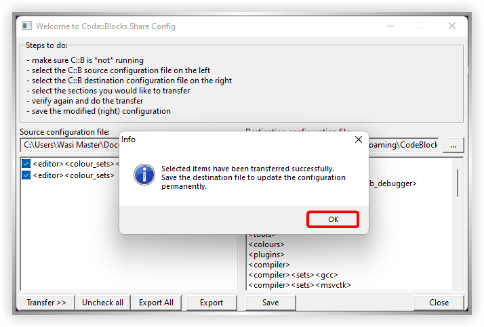Image resolution: width=484 pixels, height=327 pixels.
Task: Click the source configuration file path field
Action: point(70,145)
